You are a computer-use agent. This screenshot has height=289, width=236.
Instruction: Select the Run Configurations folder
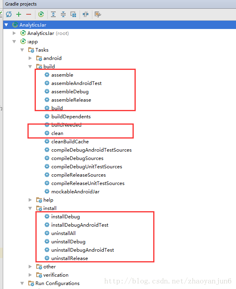pos(57,283)
